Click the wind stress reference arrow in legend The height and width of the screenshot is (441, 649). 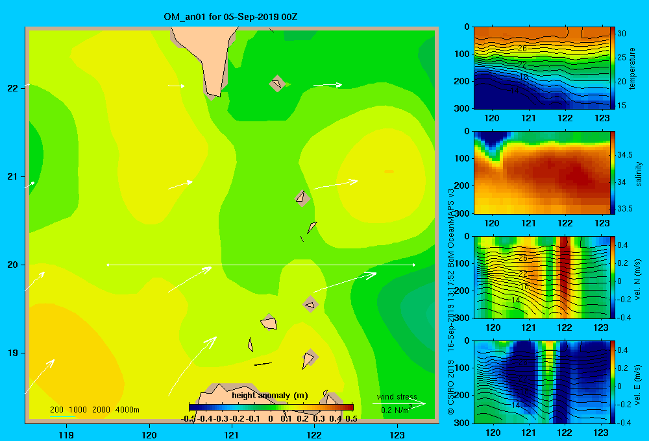399,404
